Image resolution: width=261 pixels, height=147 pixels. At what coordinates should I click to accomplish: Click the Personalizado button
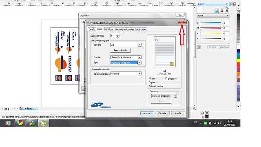(120, 50)
